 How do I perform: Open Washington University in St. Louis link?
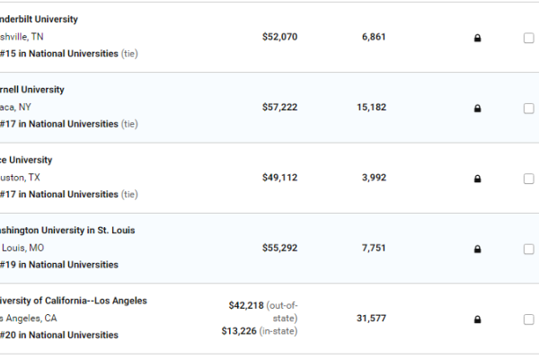click(x=68, y=230)
